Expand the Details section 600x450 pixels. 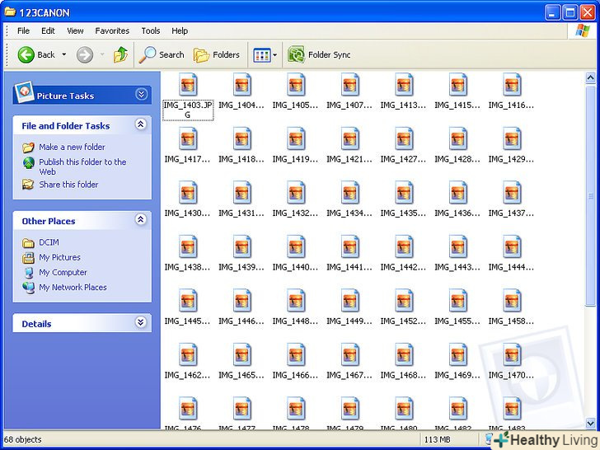(x=140, y=324)
